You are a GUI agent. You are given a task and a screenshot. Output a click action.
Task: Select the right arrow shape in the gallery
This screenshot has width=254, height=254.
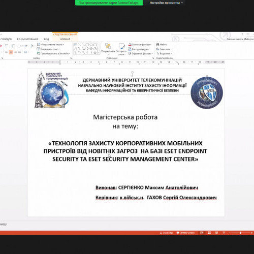pos(87,49)
